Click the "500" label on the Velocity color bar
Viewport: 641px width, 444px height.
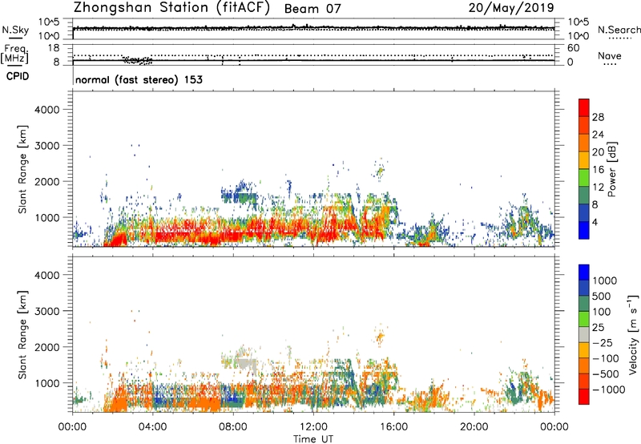point(602,297)
